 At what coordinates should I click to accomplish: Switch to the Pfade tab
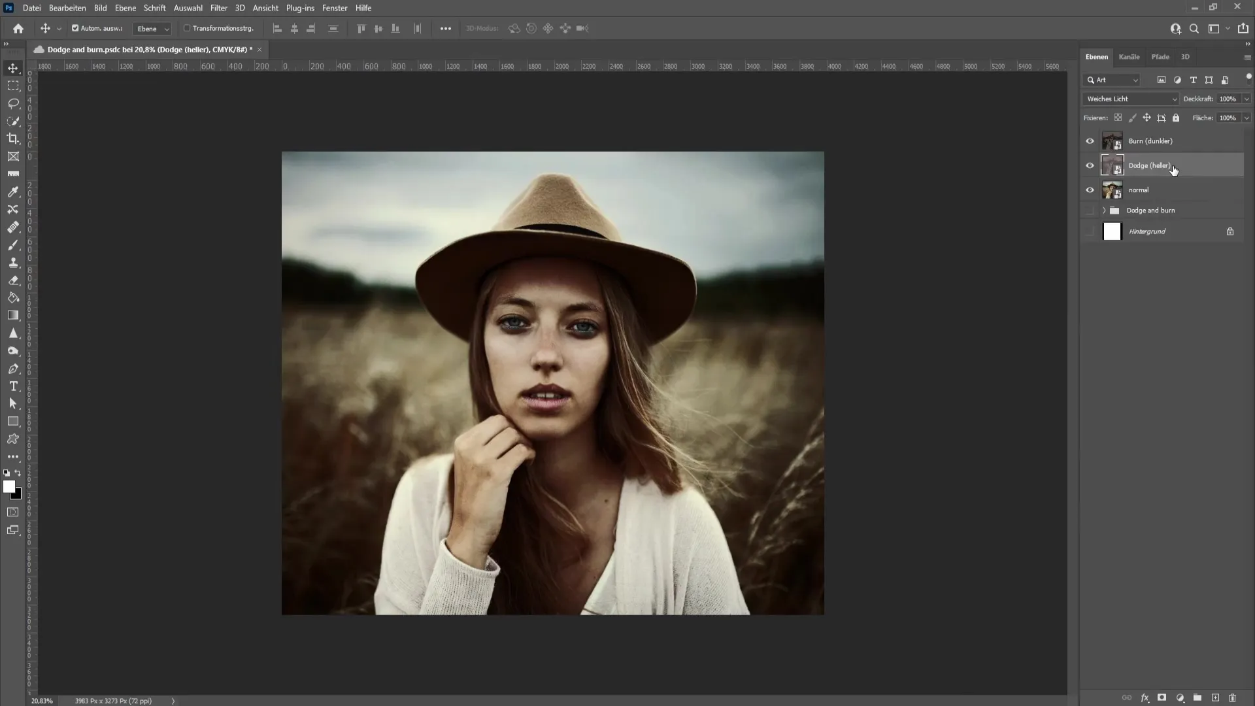(x=1160, y=57)
